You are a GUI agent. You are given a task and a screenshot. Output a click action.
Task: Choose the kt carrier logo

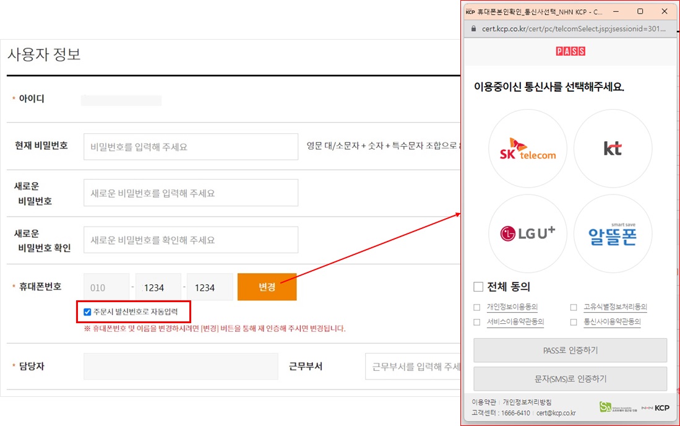click(x=613, y=149)
